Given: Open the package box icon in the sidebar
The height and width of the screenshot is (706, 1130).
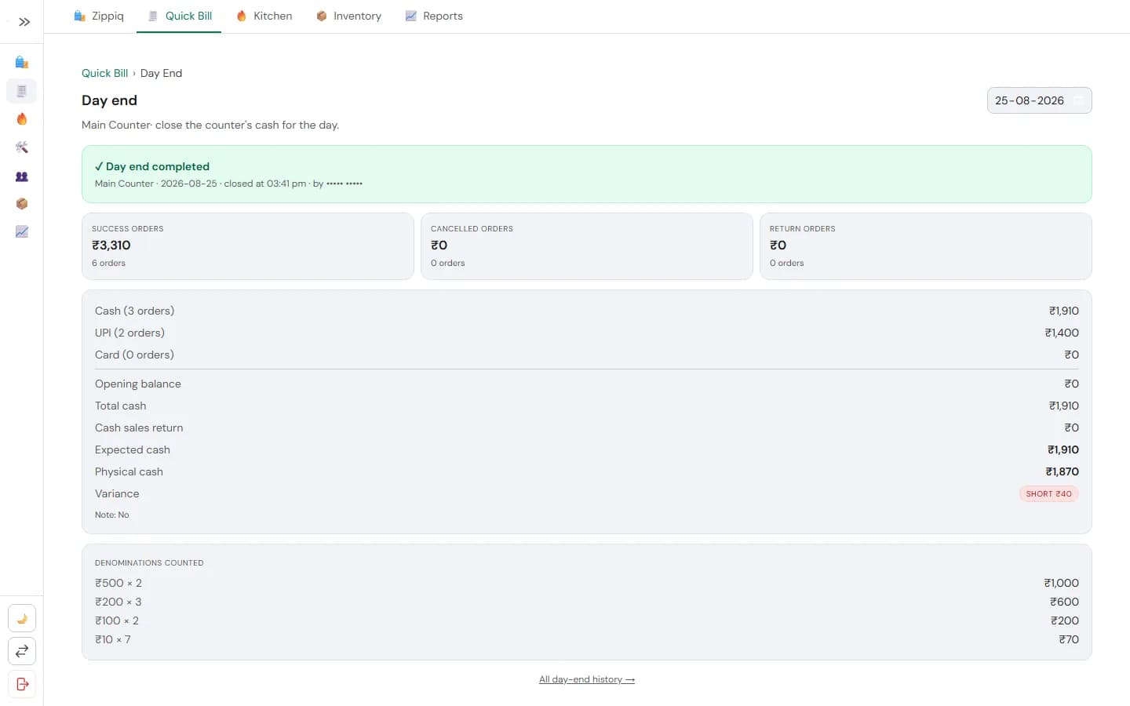Looking at the screenshot, I should tap(22, 204).
